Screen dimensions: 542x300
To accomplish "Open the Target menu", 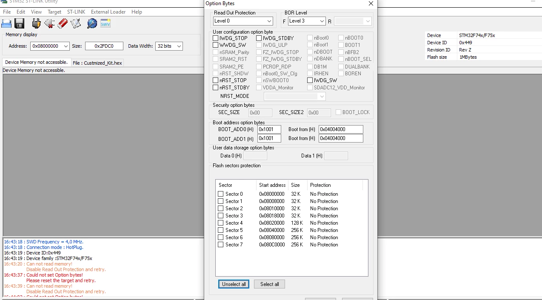I will tap(54, 12).
